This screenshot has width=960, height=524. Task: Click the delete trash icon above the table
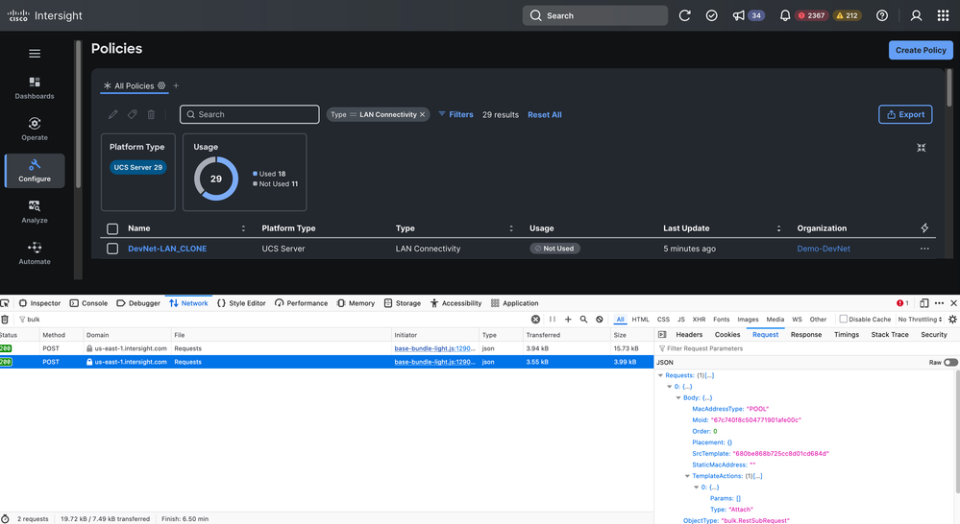(151, 114)
